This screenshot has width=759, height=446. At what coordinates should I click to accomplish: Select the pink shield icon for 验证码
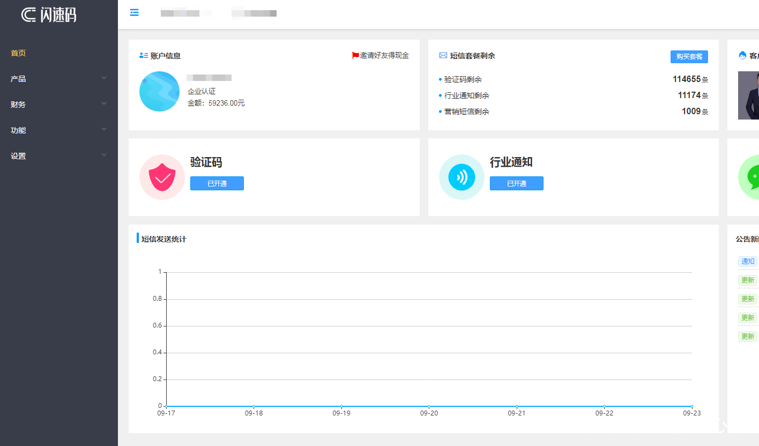point(162,177)
